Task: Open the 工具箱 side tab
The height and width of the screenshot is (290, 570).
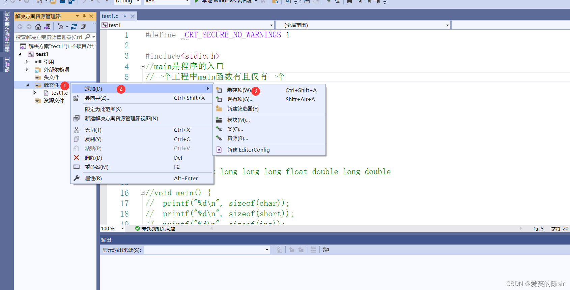Action: 7,64
